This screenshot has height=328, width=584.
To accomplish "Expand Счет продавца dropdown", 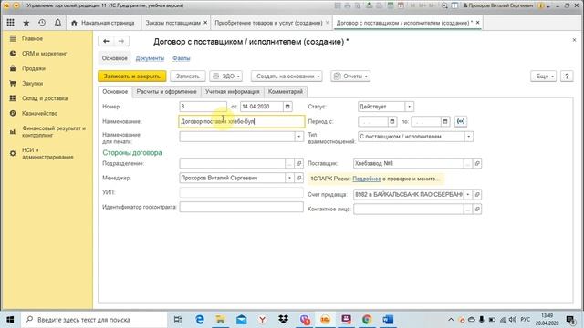I will coord(468,194).
